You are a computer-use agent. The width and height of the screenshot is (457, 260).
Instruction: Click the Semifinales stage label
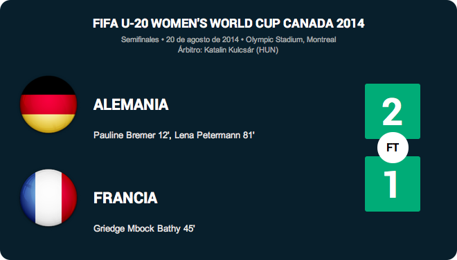[140, 39]
